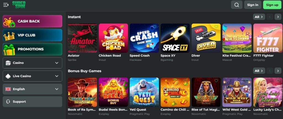Click the Instant section next arrow
Viewport: 283px width, 119px height.
tap(278, 17)
